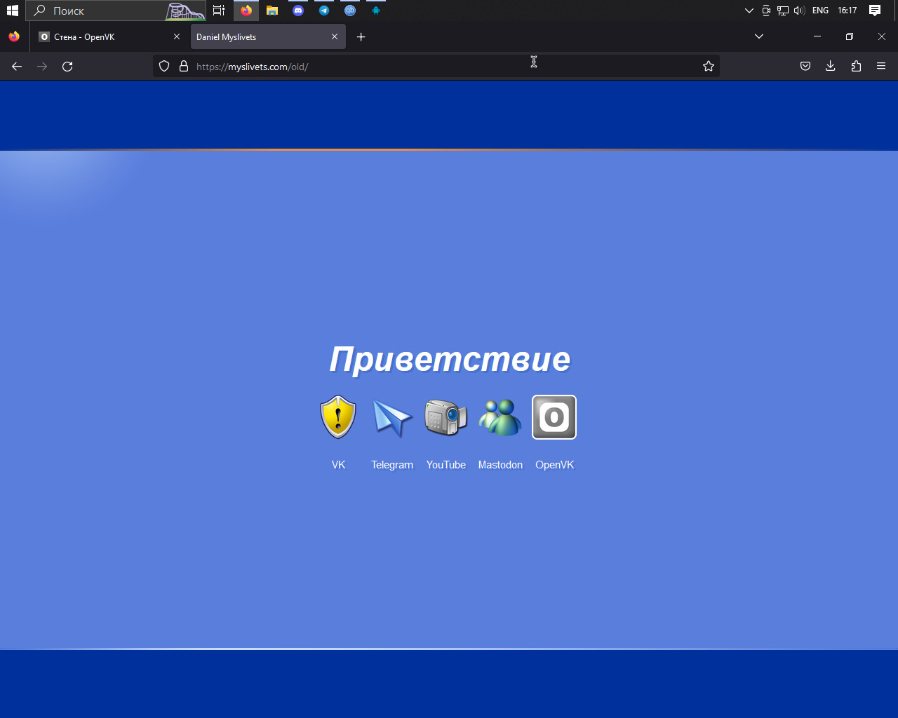
Task: Select the Daniel Myslivets tab
Action: [x=260, y=37]
